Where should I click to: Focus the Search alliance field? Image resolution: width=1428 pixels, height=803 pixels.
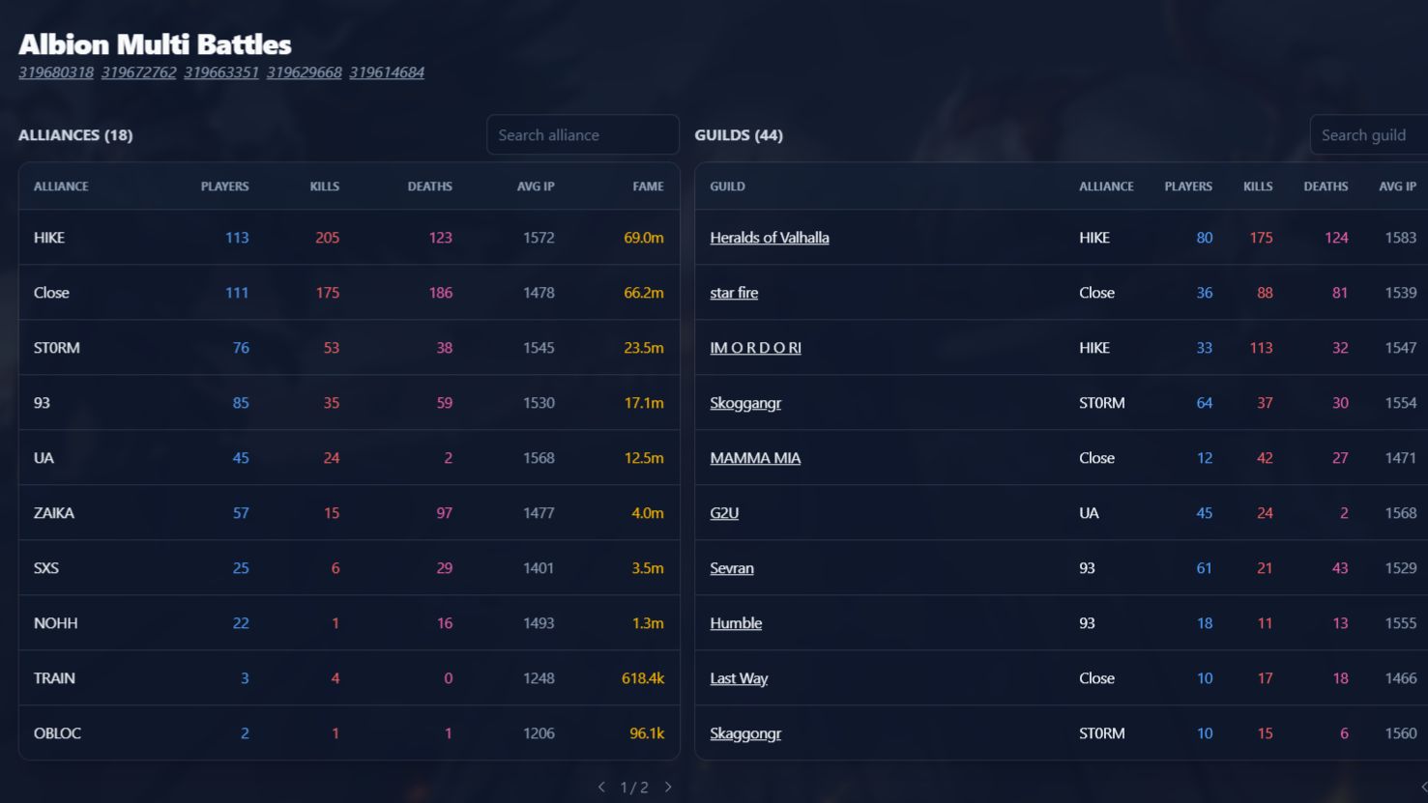click(583, 135)
